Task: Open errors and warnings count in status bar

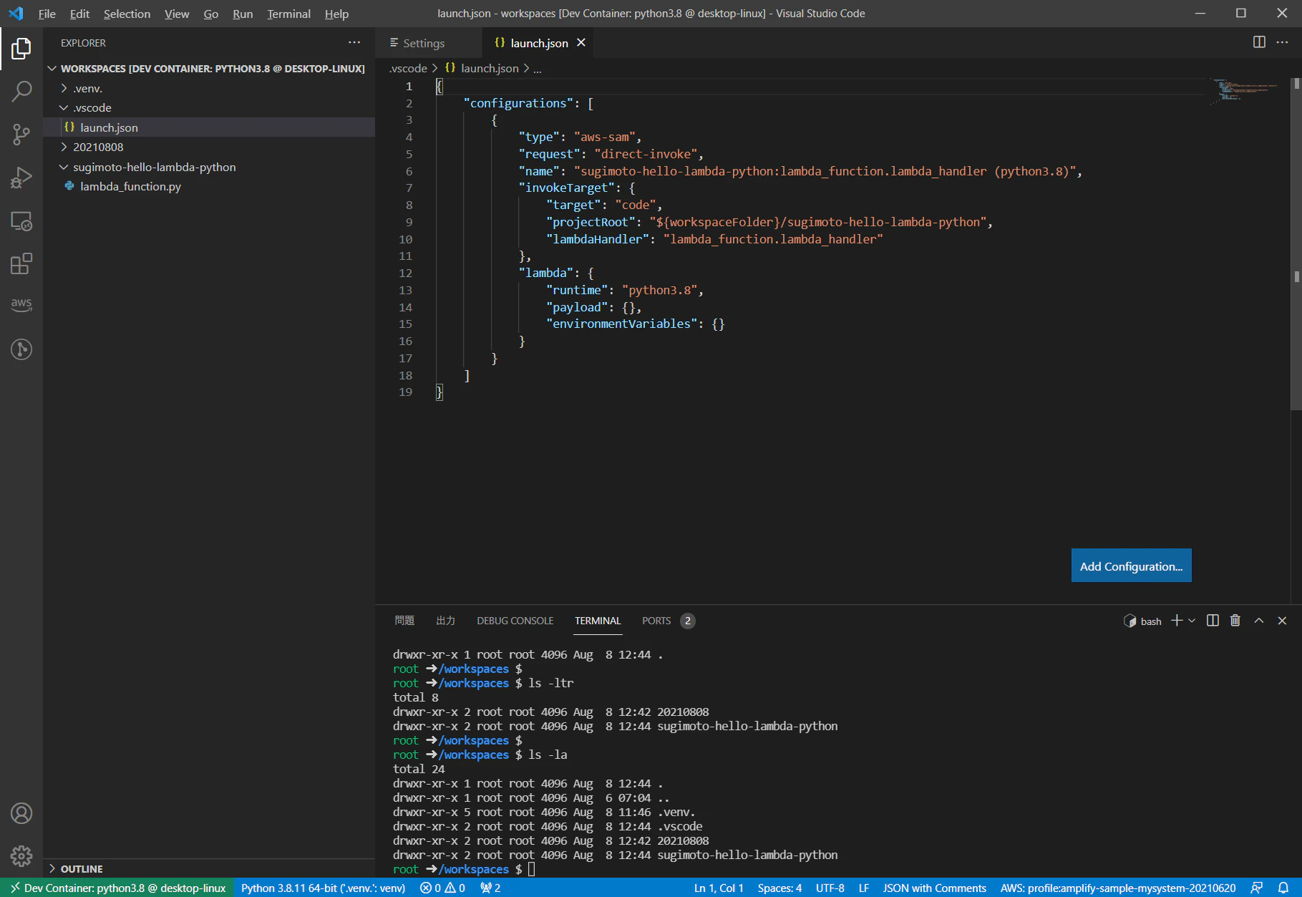Action: (442, 888)
